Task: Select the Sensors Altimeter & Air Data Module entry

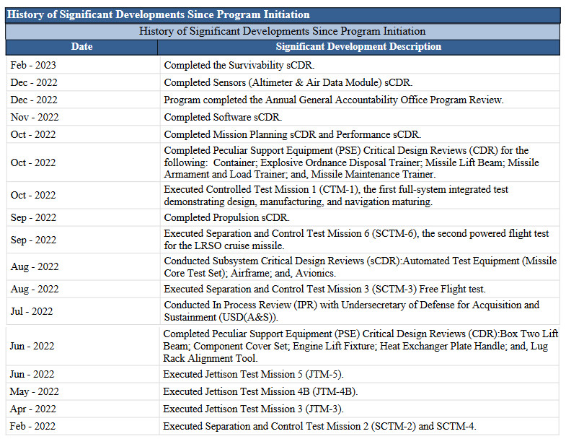Action: [288, 82]
